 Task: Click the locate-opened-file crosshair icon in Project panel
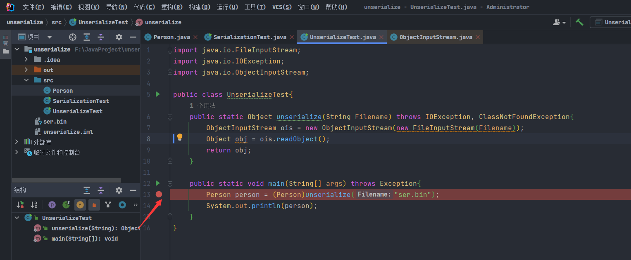coord(73,37)
